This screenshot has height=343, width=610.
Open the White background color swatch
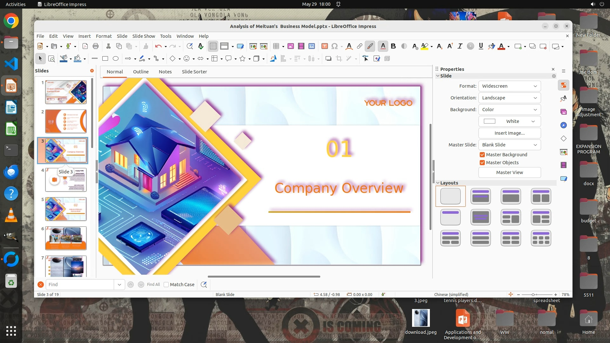[509, 121]
